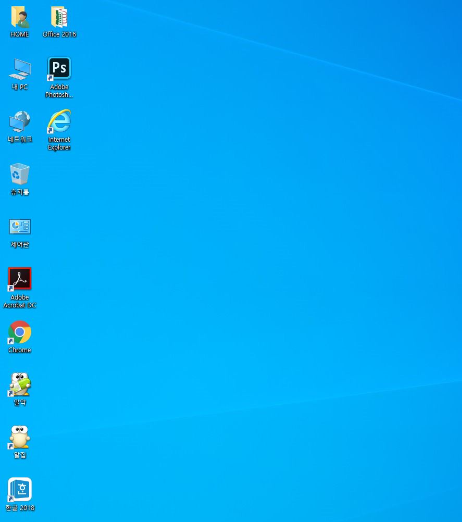This screenshot has height=522, width=462.
Task: Click the "Adobe Acrobat DC" label text
Action: pos(20,301)
